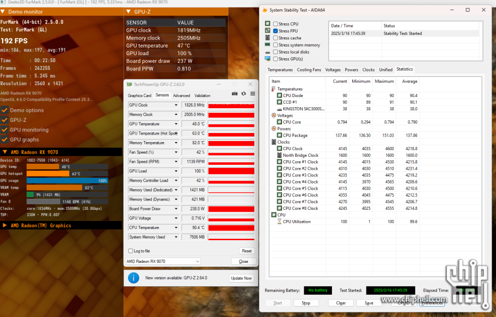Click the Voltages group icon in statistics

[274, 115]
